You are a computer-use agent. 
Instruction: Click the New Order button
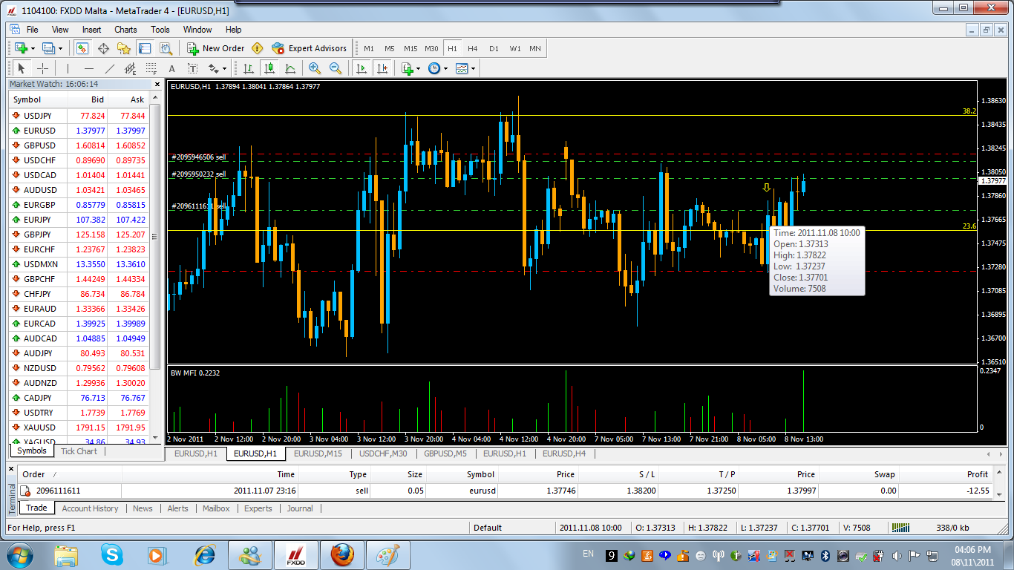tap(215, 48)
